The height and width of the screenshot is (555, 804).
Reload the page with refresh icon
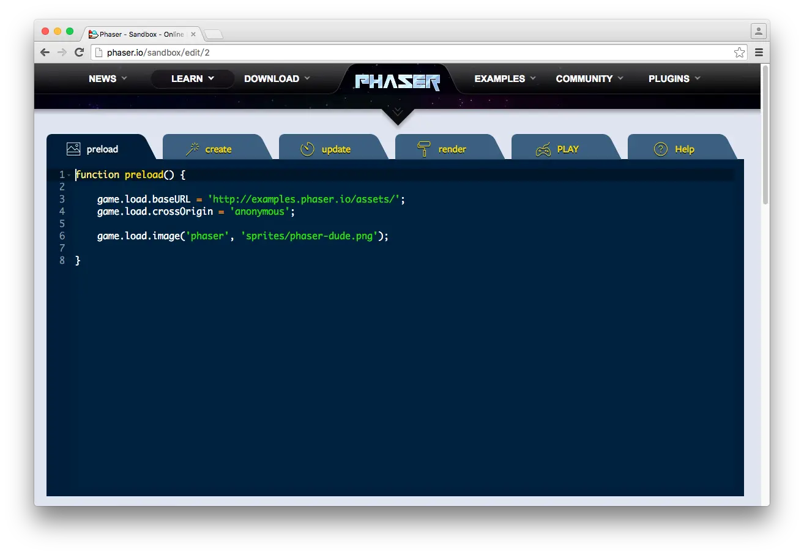click(x=79, y=53)
